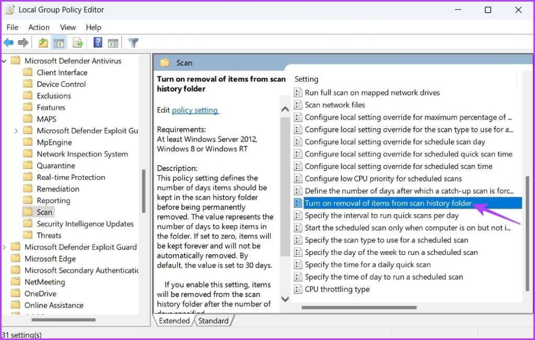Open Help using the question mark toolbar icon

coord(98,42)
